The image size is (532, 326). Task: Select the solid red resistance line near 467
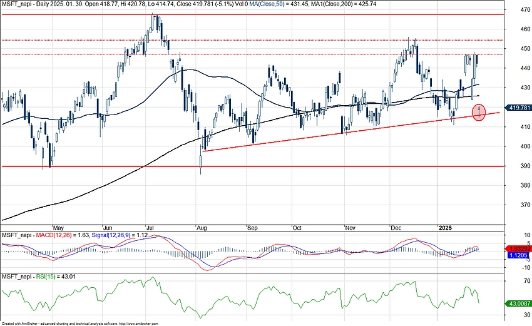click(x=252, y=14)
